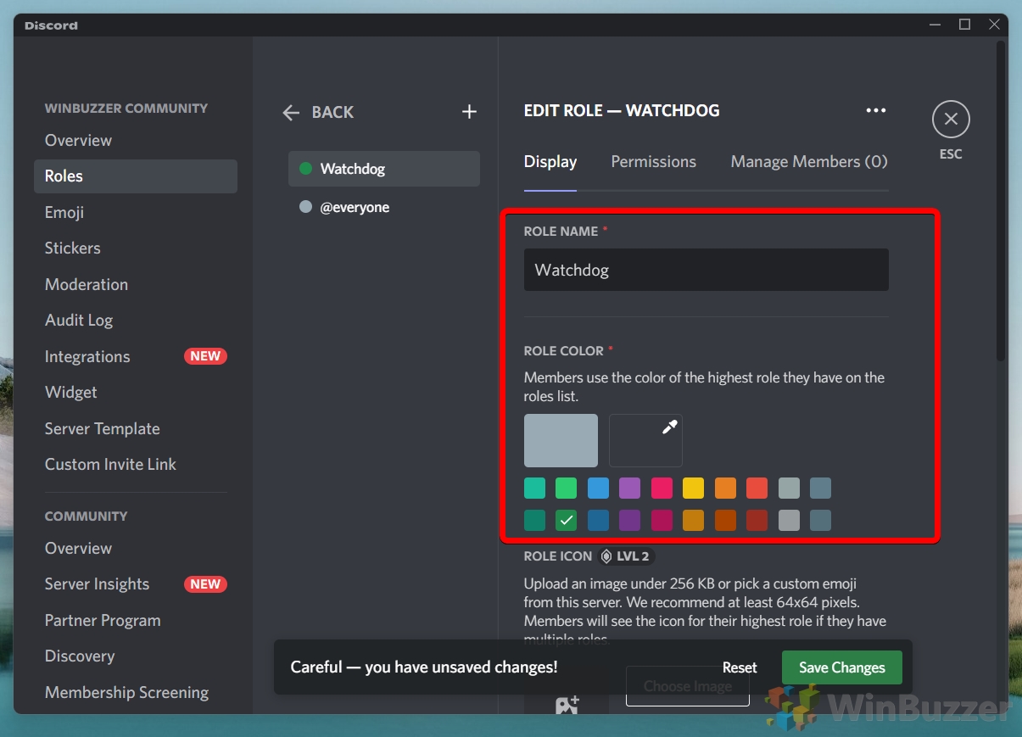This screenshot has width=1022, height=737.
Task: Choose the dark blue swatch in bottom row
Action: coord(598,520)
